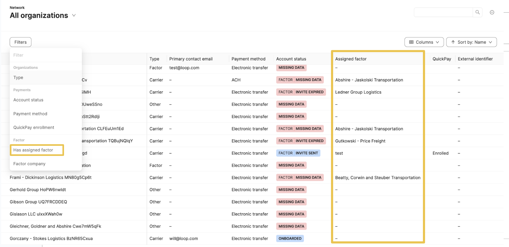Click the Assigned factor column header
509x247 pixels.
pyautogui.click(x=351, y=59)
